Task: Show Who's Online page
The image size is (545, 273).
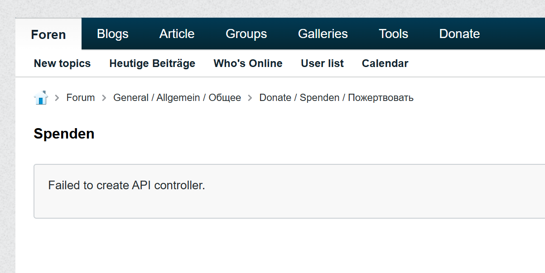Action: click(248, 63)
